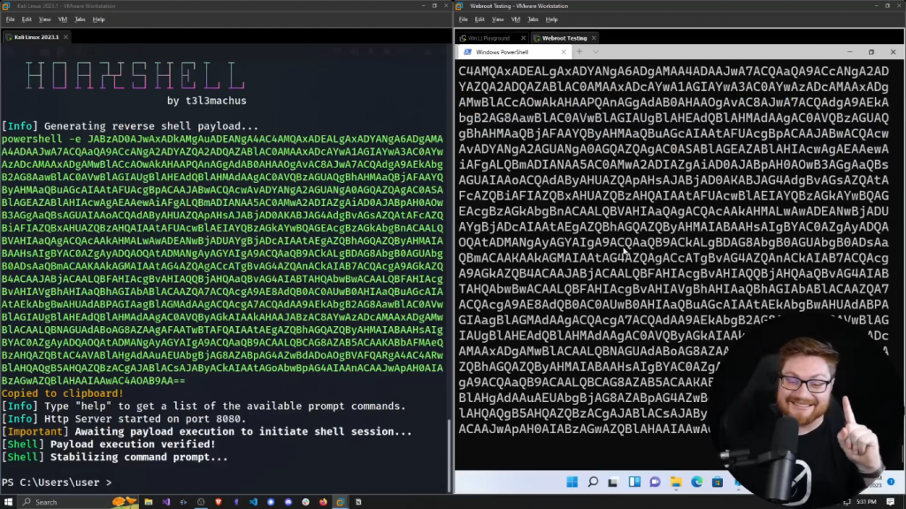The image size is (906, 509).
Task: Open Edit menu in Webroot Testing VMware window
Action: click(480, 19)
